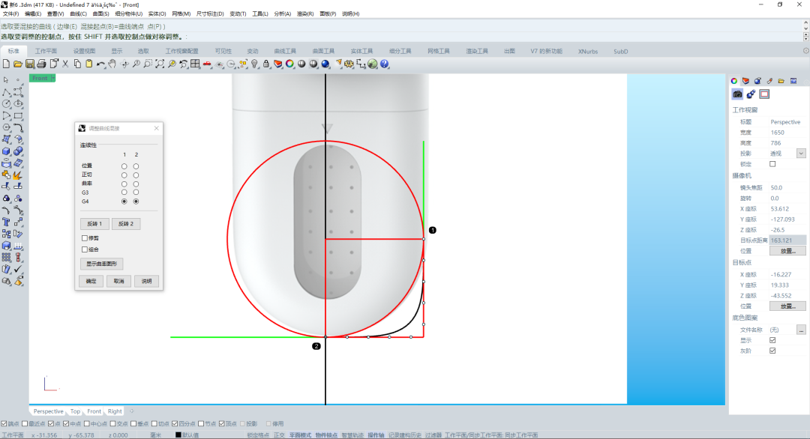Click the camera icon in properties panel
This screenshot has width=810, height=439.
point(737,94)
